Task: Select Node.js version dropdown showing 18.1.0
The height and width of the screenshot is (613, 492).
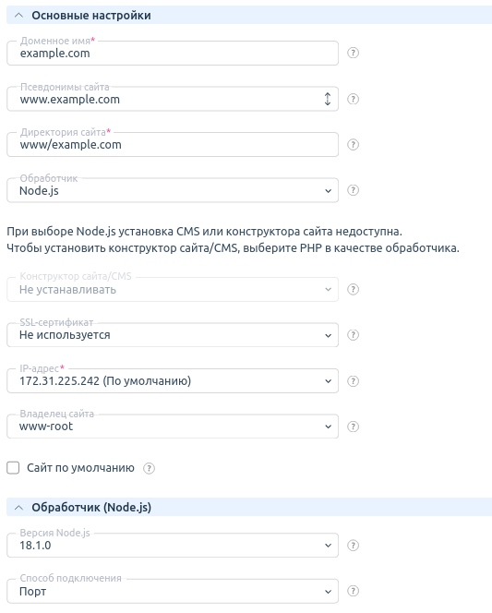Action: point(173,546)
